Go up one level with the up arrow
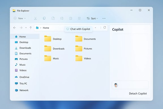The image size is (163, 109). [31, 28]
